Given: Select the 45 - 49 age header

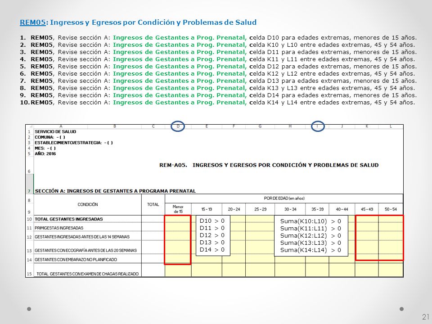Looking at the screenshot, I should click(x=367, y=209).
